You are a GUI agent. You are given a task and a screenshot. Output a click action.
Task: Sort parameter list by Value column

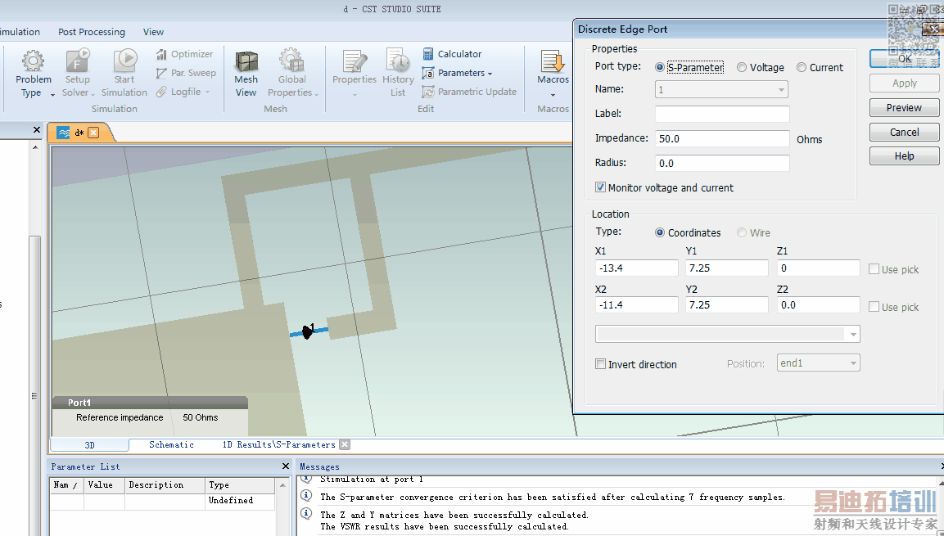(105, 485)
